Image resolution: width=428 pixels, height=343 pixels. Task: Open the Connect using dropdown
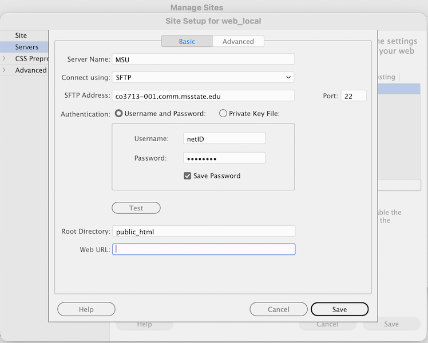[203, 77]
